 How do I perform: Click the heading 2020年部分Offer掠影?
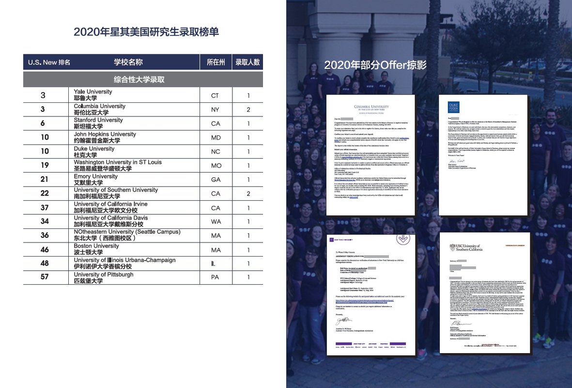click(375, 65)
